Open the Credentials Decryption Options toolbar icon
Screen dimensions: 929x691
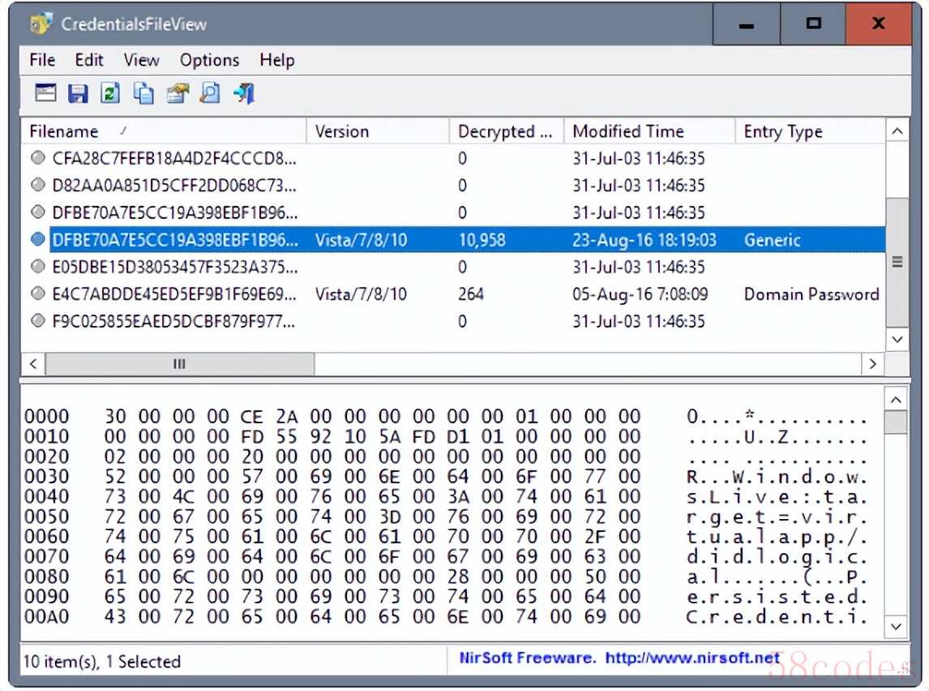point(45,94)
